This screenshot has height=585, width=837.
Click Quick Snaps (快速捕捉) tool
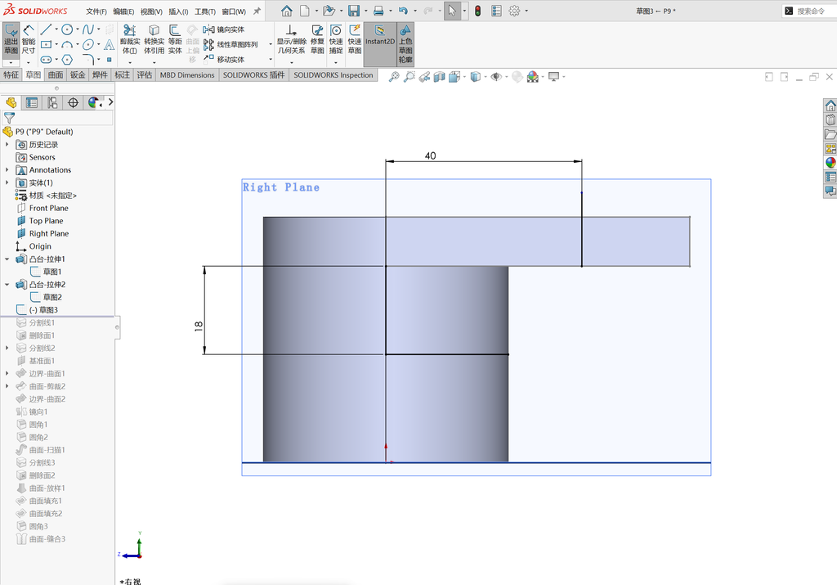click(x=336, y=39)
